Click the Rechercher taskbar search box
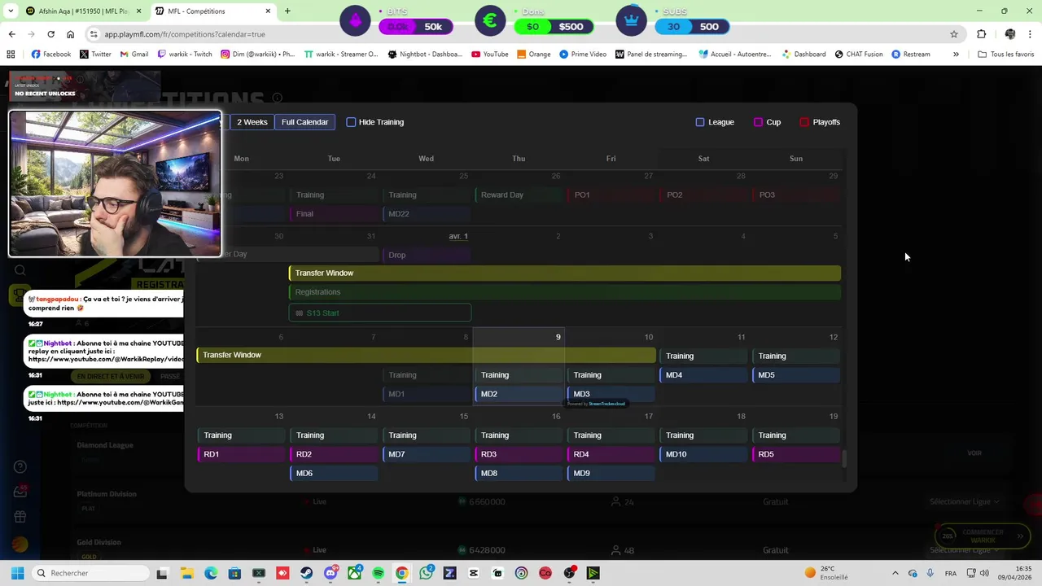This screenshot has width=1042, height=586. [x=90, y=573]
